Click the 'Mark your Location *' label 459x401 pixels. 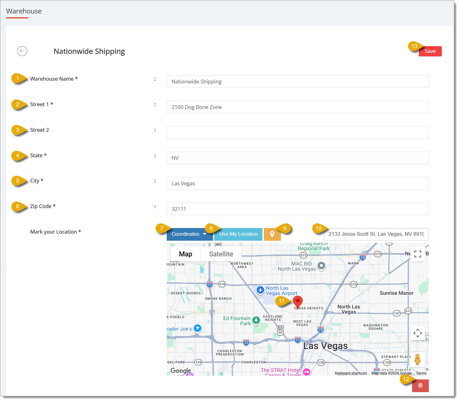pos(55,232)
